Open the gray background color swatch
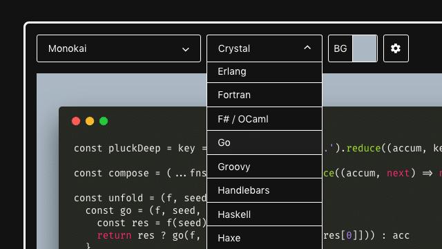442x249 pixels. [x=365, y=48]
